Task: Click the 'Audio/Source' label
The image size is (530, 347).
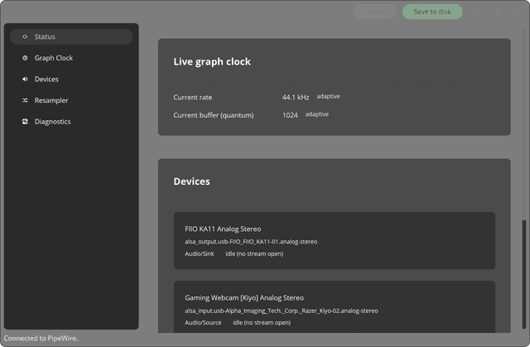Action: [203, 323]
